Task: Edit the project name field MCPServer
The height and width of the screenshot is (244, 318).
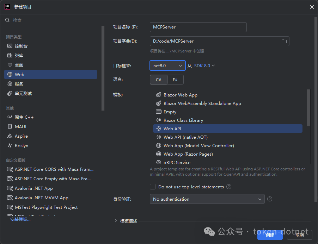Action: pyautogui.click(x=198, y=27)
